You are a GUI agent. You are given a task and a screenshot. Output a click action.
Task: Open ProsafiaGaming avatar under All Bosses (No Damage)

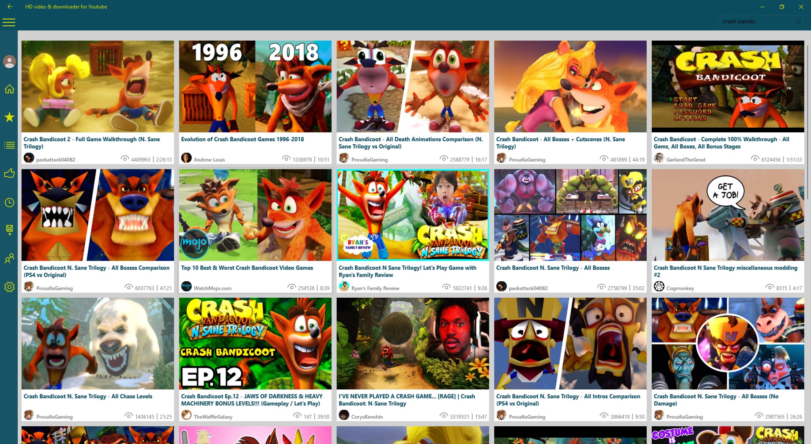[659, 415]
